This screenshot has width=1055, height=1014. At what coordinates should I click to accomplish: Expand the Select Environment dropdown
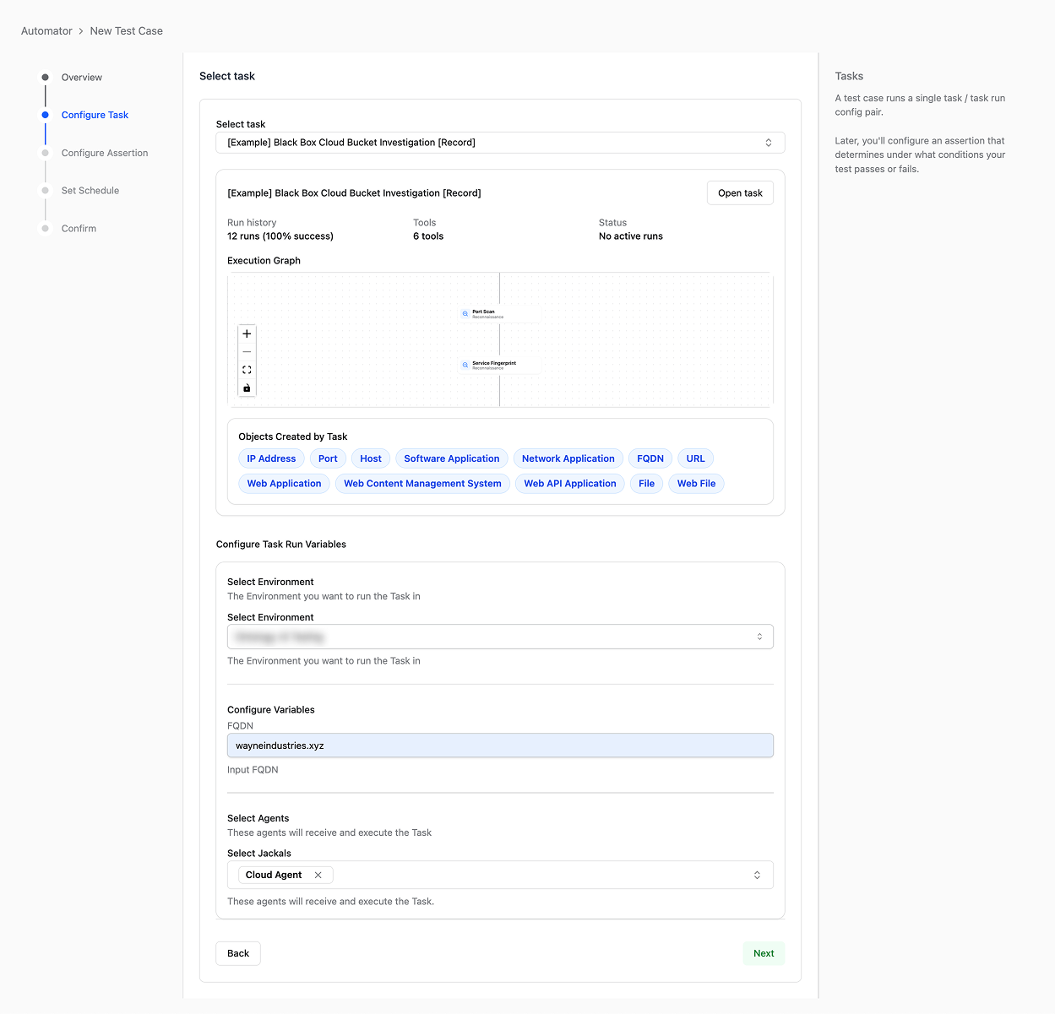pyautogui.click(x=500, y=637)
